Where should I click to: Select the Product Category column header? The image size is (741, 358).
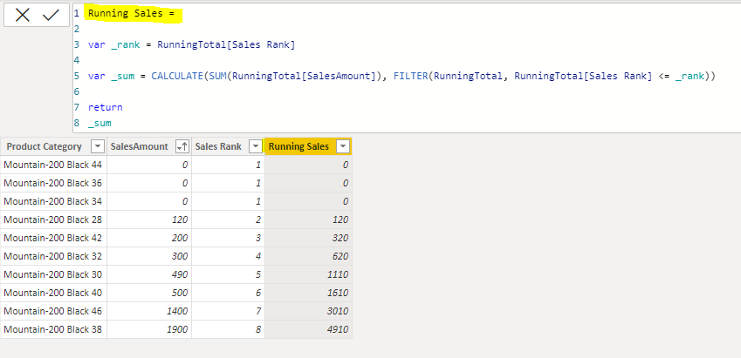[x=53, y=146]
